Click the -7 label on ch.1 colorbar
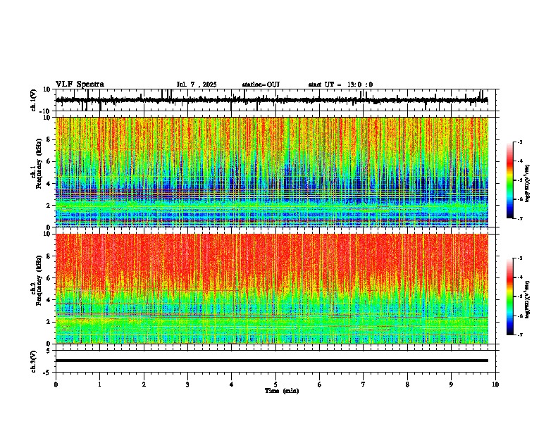Screen dimensions: 558x431 [520, 218]
